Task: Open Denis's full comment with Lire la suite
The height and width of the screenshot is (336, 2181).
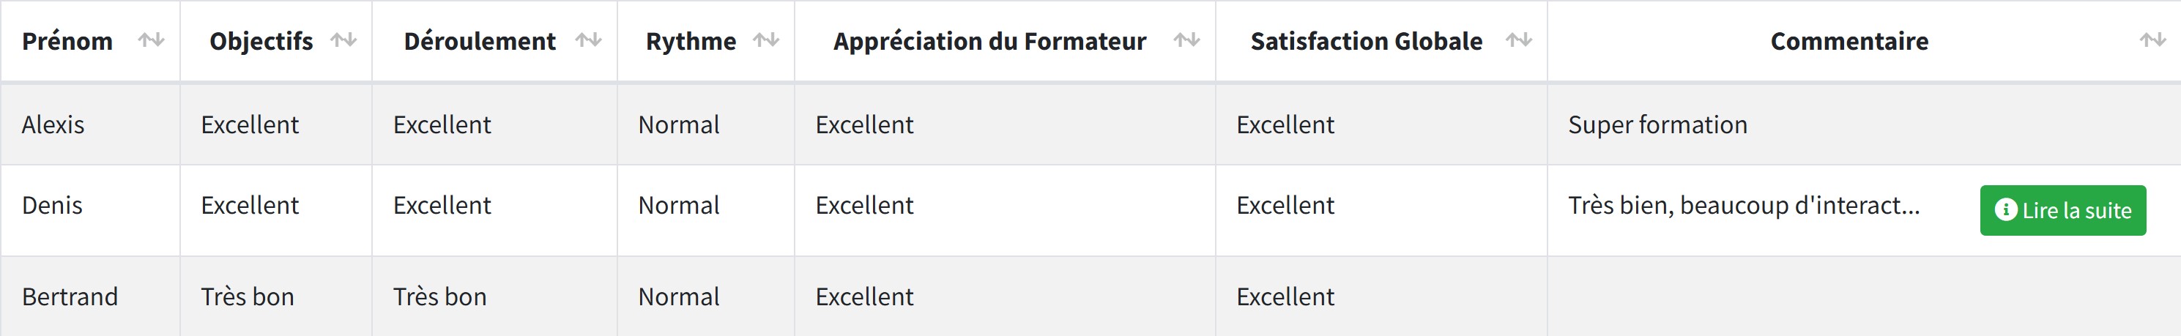Action: (2062, 210)
